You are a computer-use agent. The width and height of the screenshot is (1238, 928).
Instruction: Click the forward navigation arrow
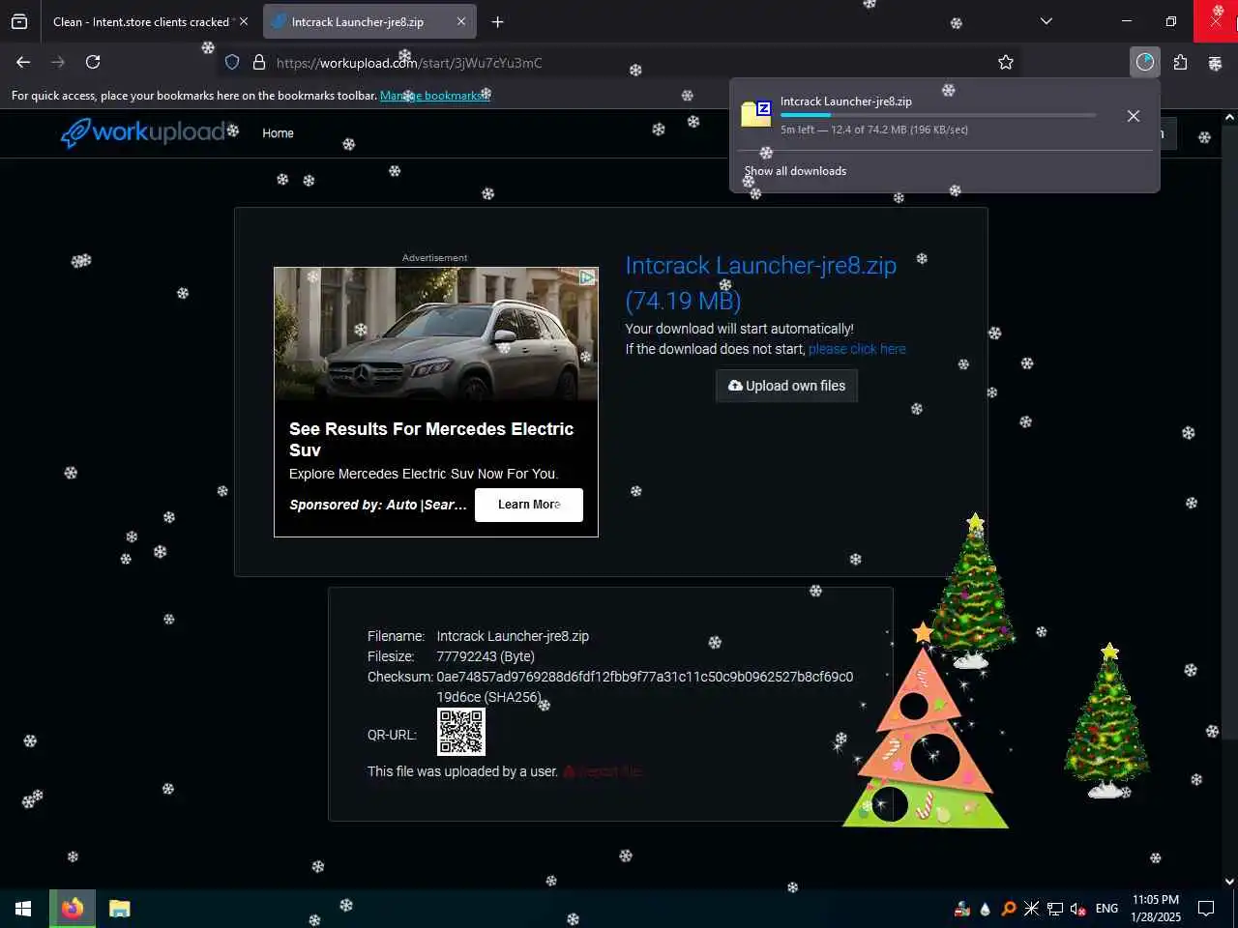click(58, 62)
